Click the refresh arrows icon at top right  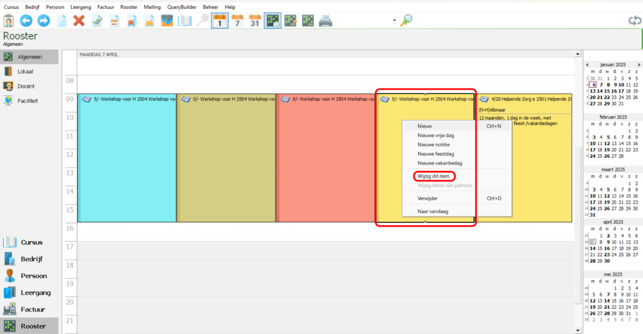point(635,21)
